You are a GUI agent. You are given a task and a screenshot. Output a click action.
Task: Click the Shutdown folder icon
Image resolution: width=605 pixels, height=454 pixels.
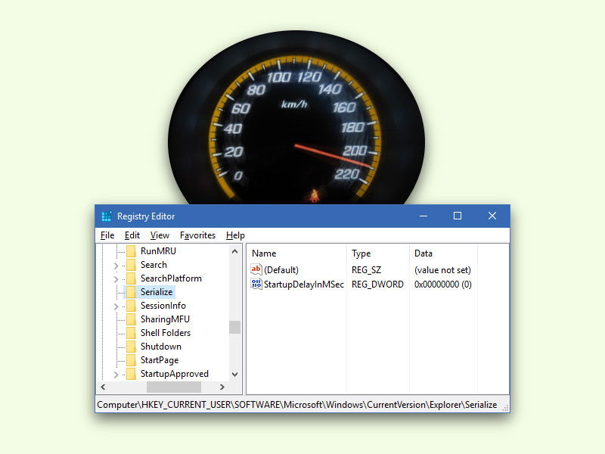click(x=131, y=347)
